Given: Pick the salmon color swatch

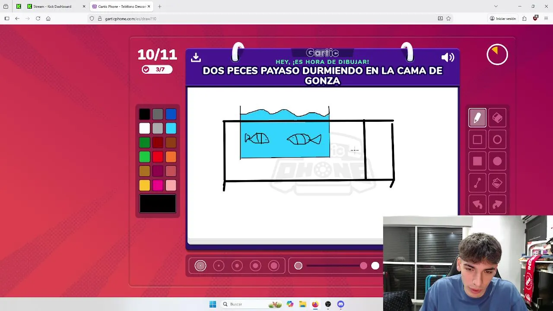Looking at the screenshot, I should point(171,171).
